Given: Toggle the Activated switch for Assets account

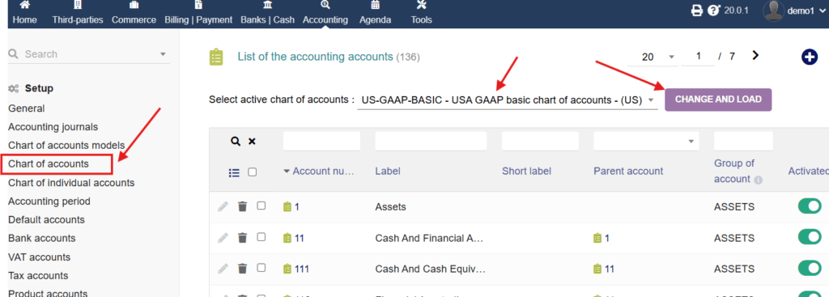Looking at the screenshot, I should tap(810, 206).
